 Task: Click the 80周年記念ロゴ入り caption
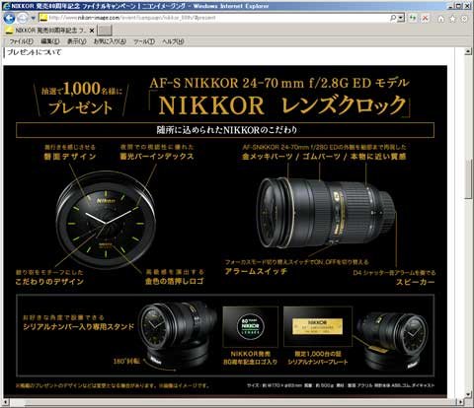point(251,362)
